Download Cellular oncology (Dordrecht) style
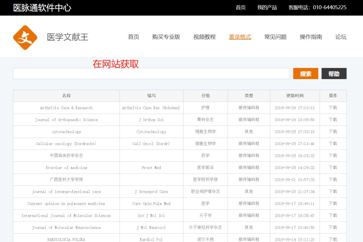Viewport: 363px width, 242px height. click(333, 143)
